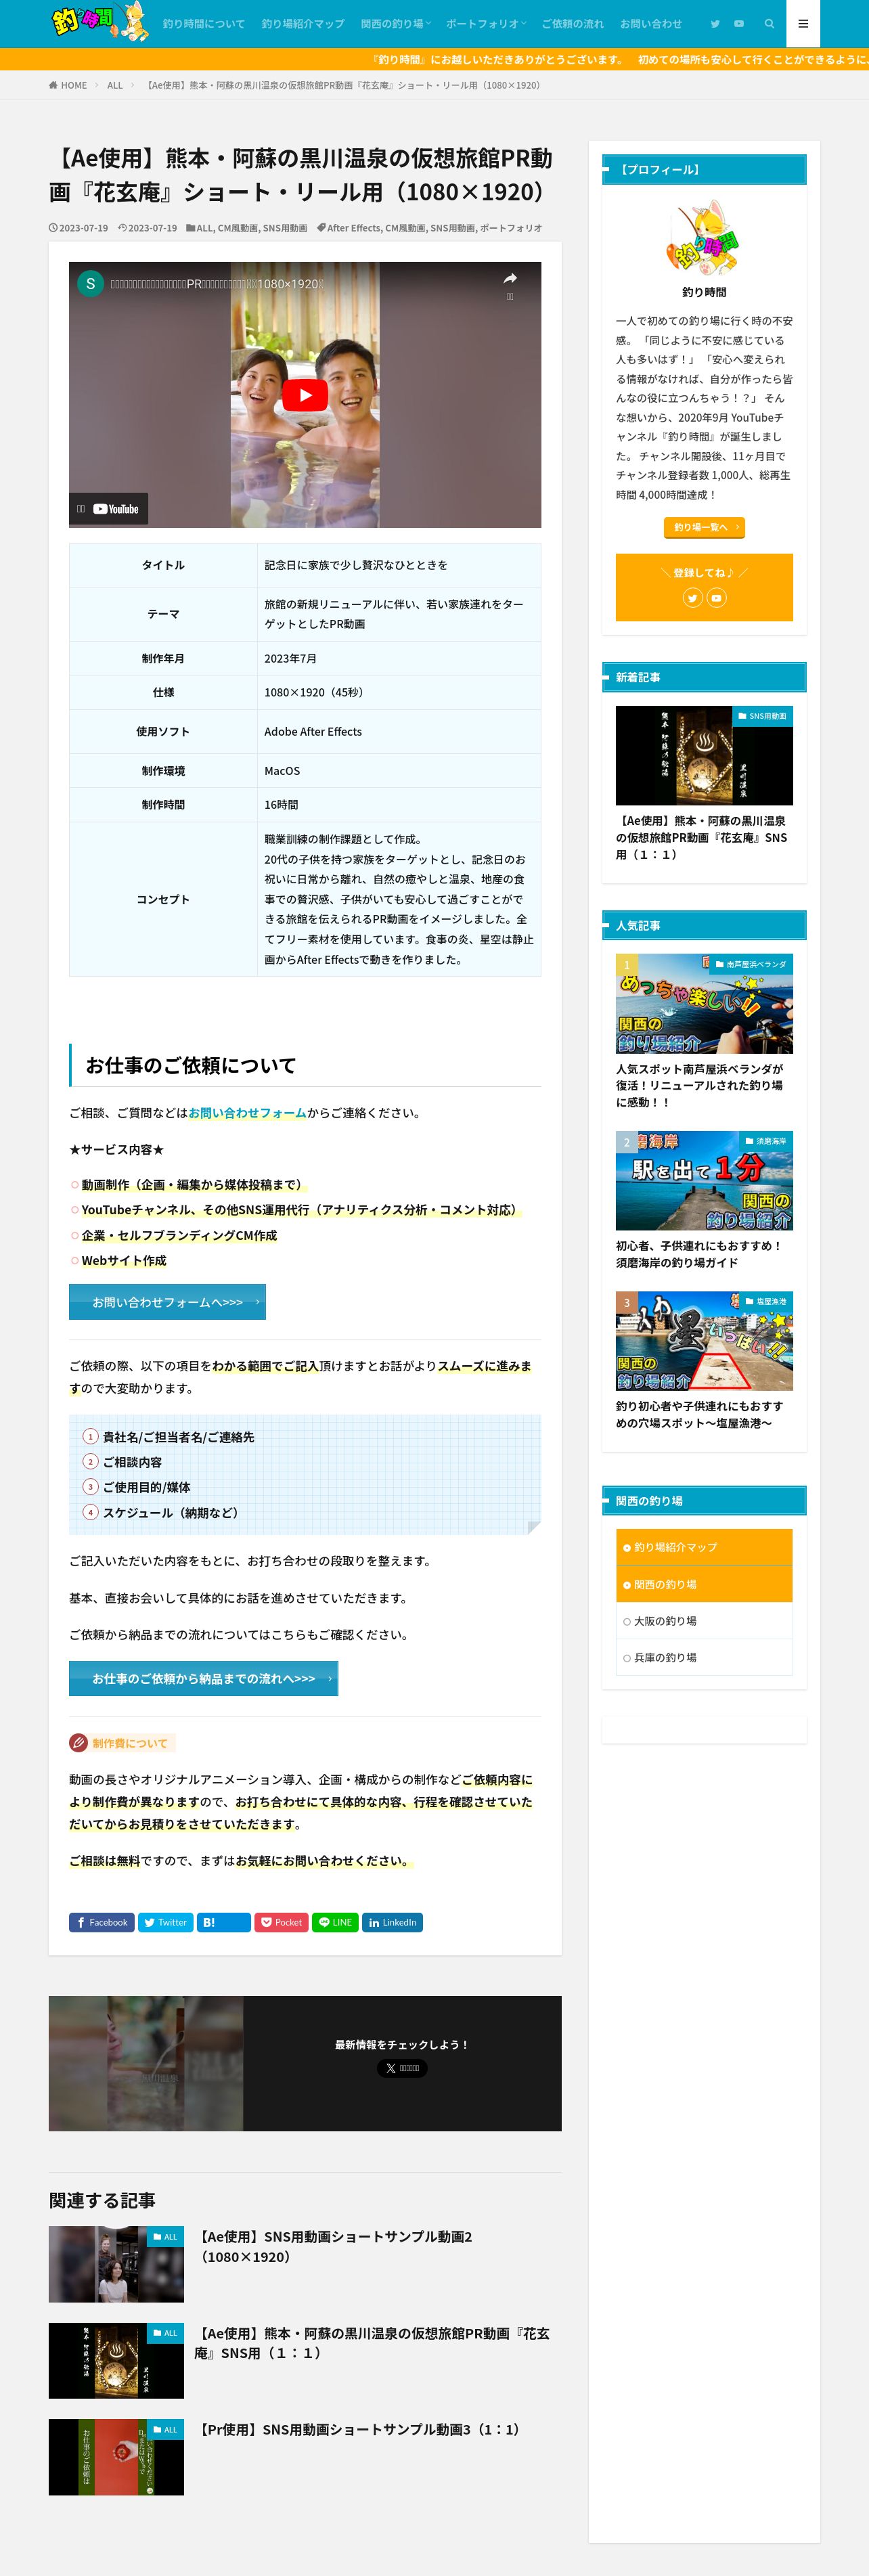Screen dimensions: 869x2576
Task: Click 須磨海岸の釣り場ガイド article title
Action: point(699,1254)
